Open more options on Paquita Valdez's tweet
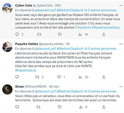 [121, 44]
